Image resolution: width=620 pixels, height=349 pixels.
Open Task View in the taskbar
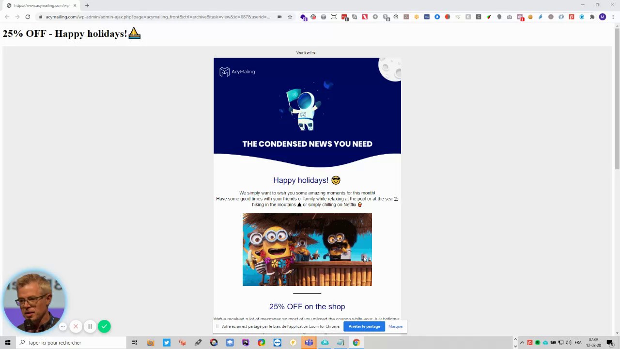pyautogui.click(x=134, y=343)
